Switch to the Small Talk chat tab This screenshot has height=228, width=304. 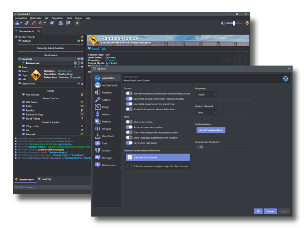pyautogui.click(x=45, y=179)
